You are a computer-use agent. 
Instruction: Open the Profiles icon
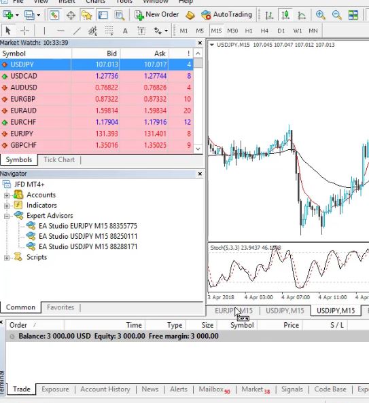[x=29, y=15]
